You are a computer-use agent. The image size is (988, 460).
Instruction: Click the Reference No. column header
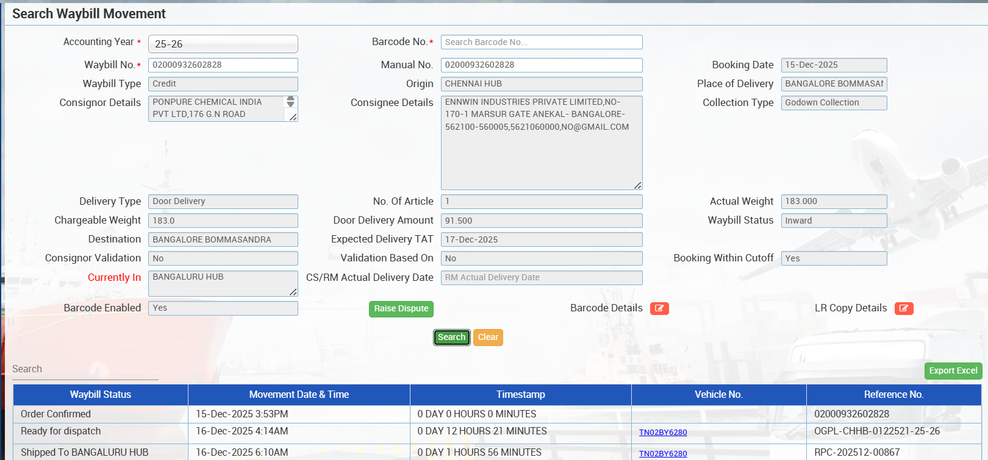(x=893, y=395)
